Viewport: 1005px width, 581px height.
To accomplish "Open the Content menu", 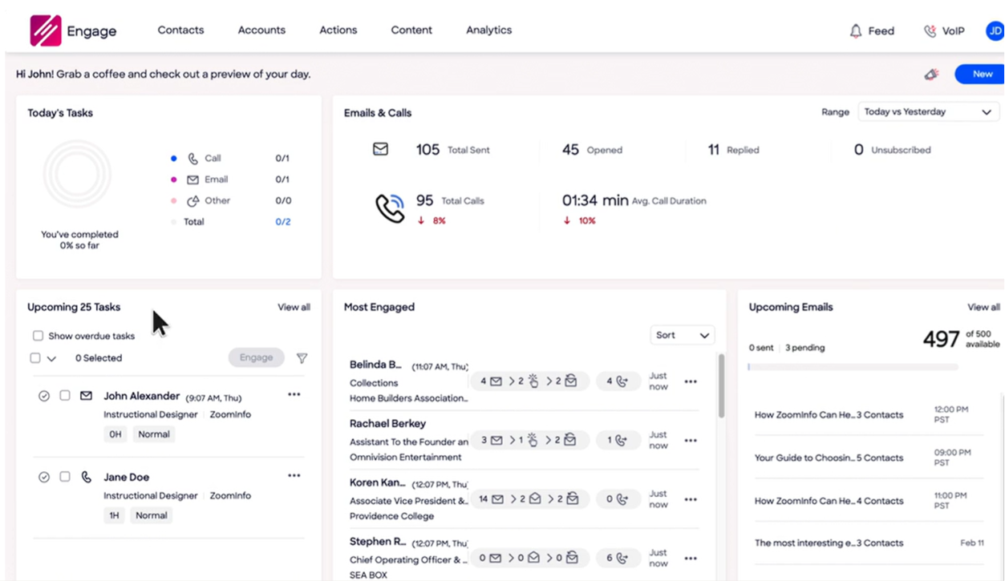I will click(411, 30).
